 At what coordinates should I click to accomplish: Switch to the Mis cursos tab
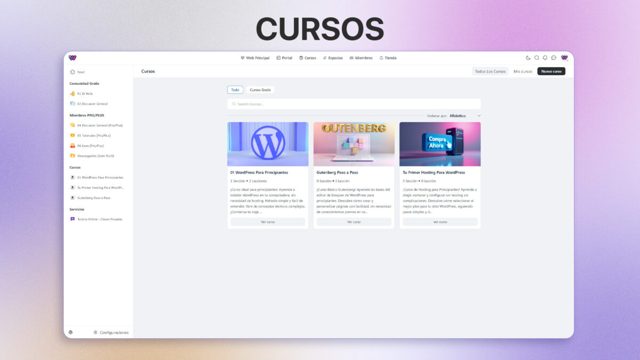523,71
